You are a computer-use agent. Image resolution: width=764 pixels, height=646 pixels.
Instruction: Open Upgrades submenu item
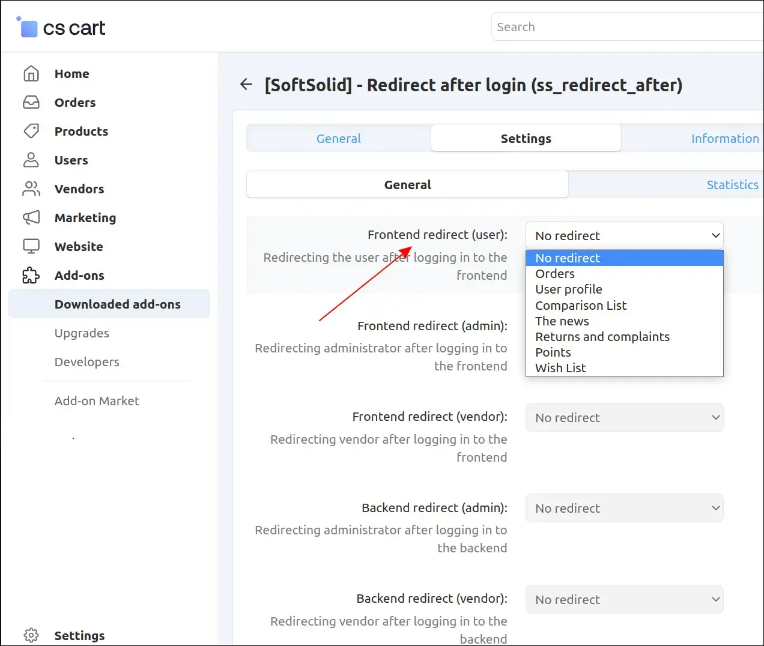[x=82, y=333]
